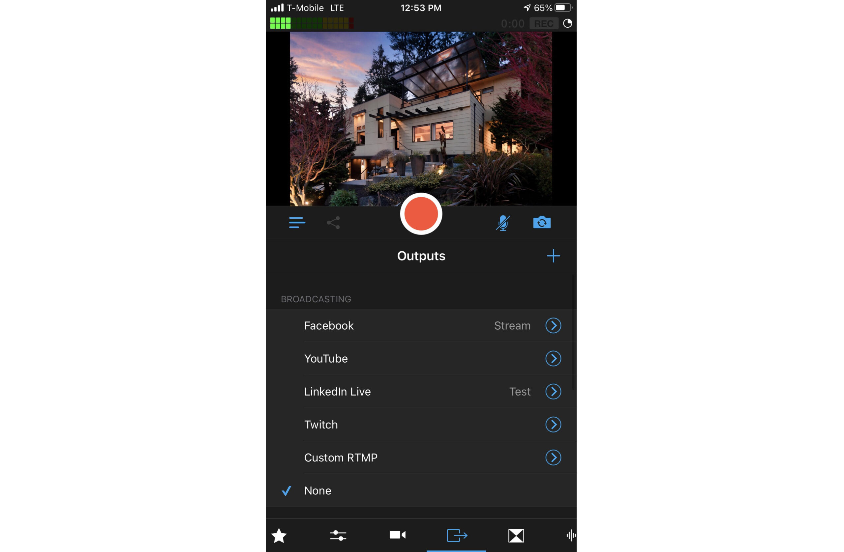Tap the mixer sliders settings icon
844x552 pixels.
[338, 535]
